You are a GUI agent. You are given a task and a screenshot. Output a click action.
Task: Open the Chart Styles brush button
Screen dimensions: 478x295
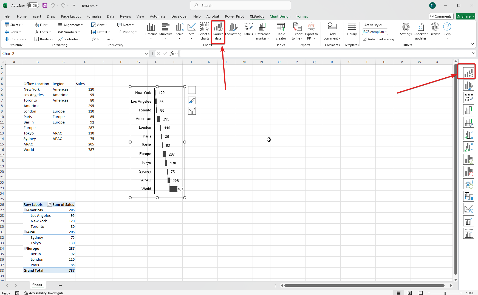192,100
